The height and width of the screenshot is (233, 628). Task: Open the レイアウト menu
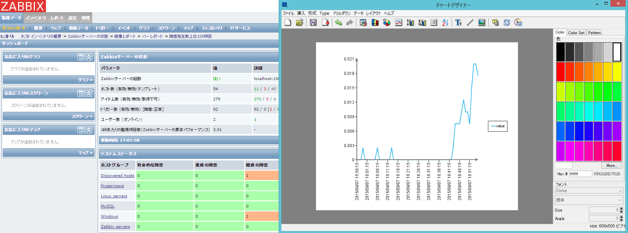pyautogui.click(x=374, y=13)
